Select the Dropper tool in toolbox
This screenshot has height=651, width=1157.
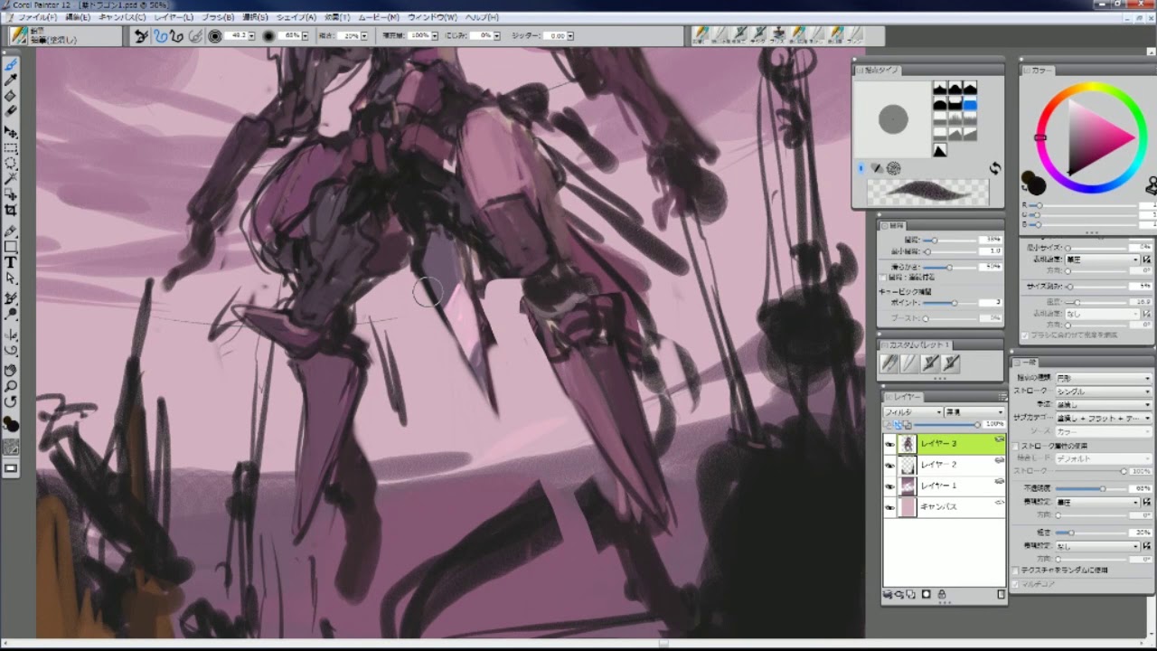11,80
